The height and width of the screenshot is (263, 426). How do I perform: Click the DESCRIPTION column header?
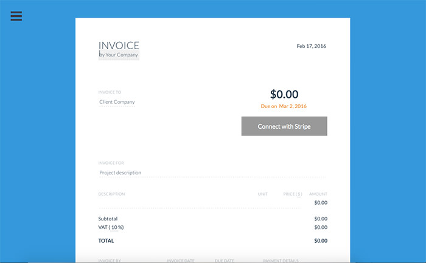tap(111, 194)
